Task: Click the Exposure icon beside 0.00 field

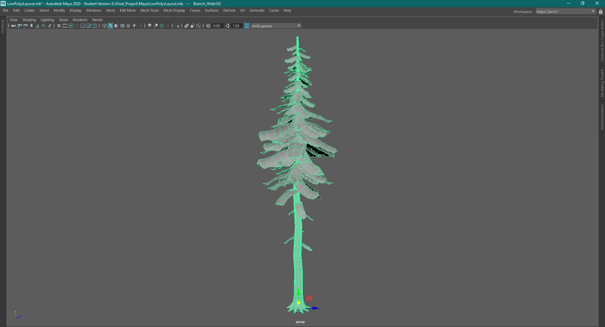Action: pyautogui.click(x=208, y=26)
